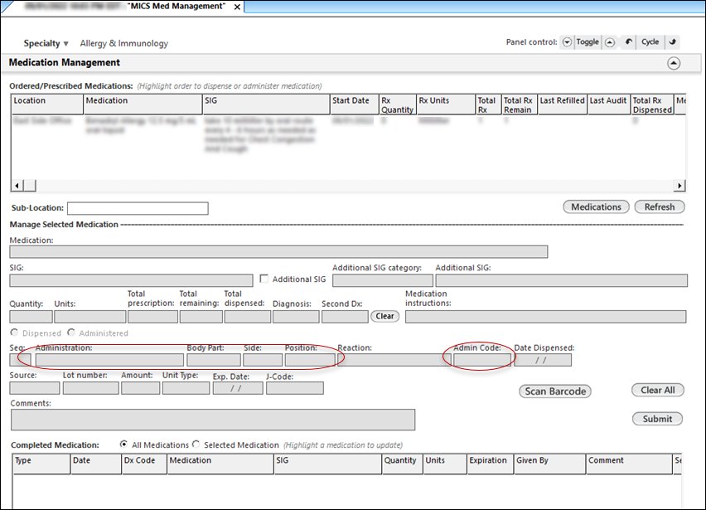Click the Clear All button
706x510 pixels.
[x=658, y=390]
